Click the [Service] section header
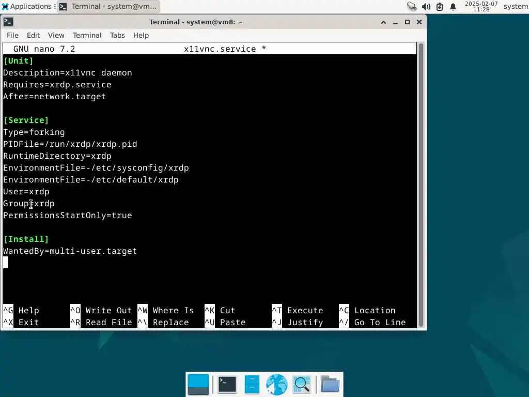Screen dimensions: 529x397 click(x=26, y=120)
